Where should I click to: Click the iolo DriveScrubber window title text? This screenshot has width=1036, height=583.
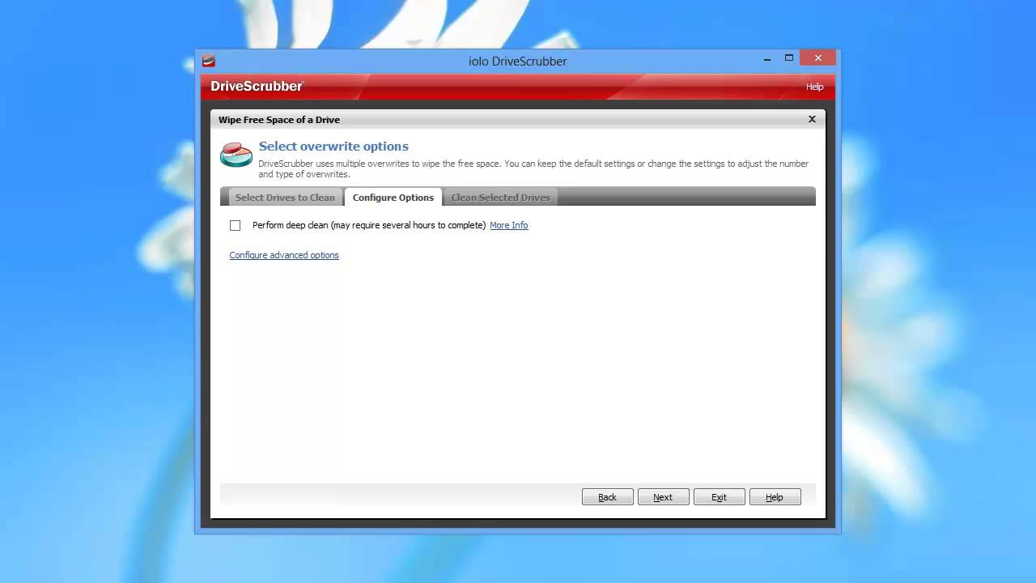click(517, 62)
